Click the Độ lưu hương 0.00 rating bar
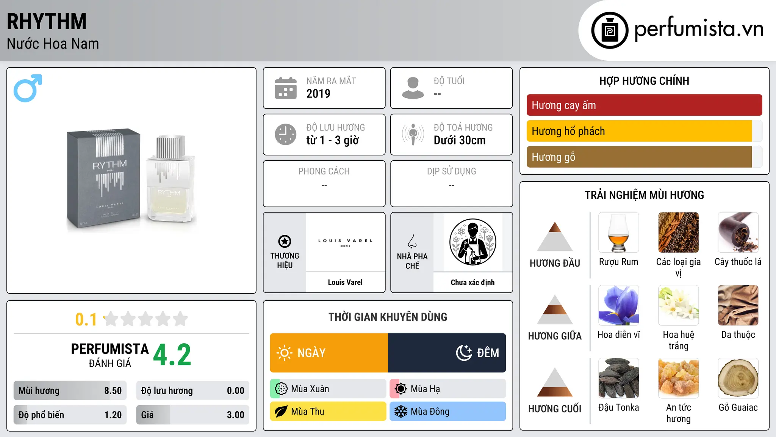This screenshot has height=437, width=776. (x=192, y=390)
